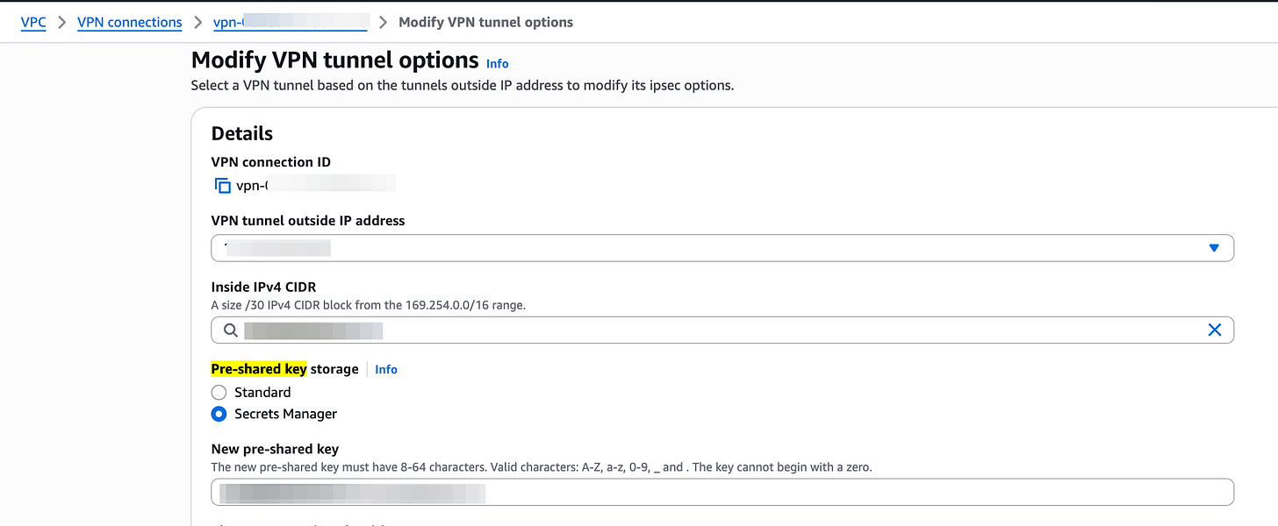This screenshot has width=1278, height=526.
Task: Click the Modify VPN tunnel options breadcrumb item
Action: point(485,22)
